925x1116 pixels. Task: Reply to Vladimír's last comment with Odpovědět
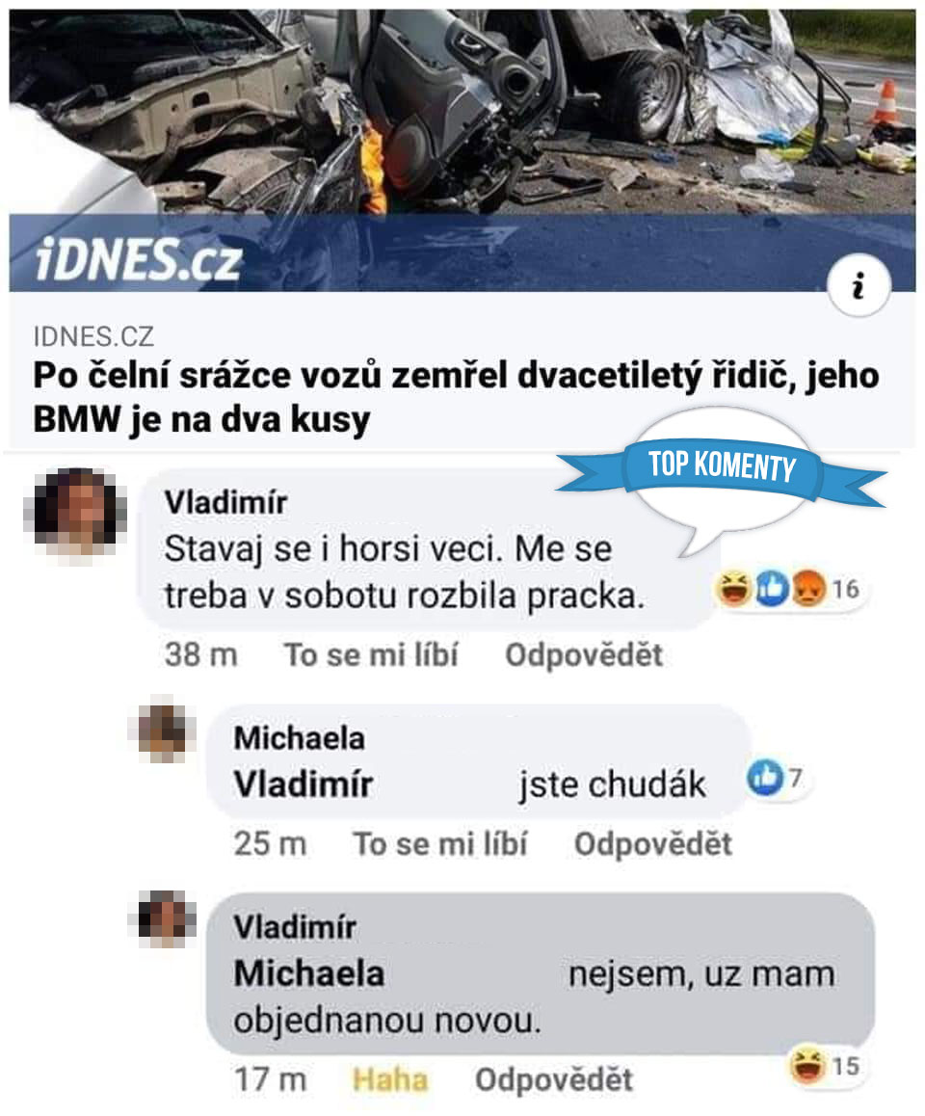tap(554, 1079)
